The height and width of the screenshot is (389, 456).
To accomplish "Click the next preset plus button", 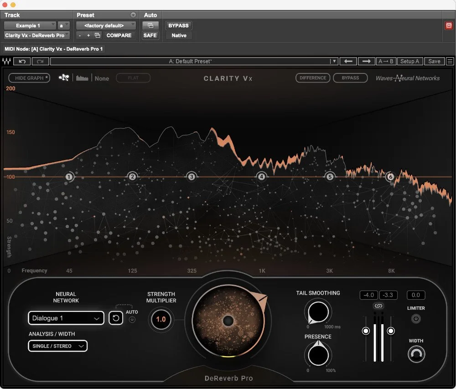I will pyautogui.click(x=88, y=36).
